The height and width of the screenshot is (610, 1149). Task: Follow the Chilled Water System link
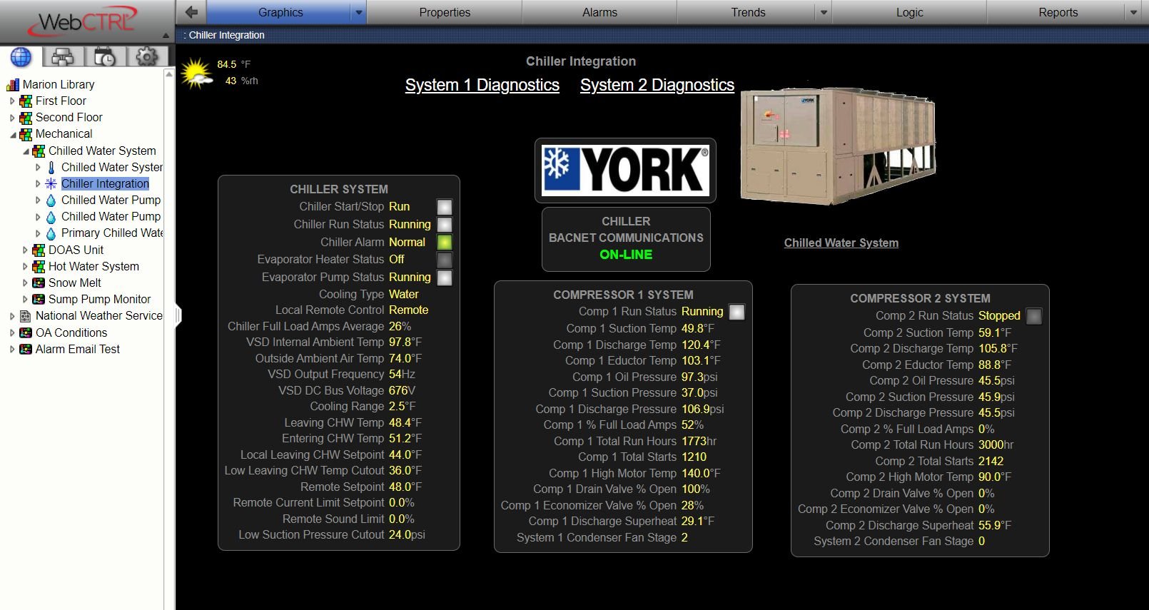click(x=841, y=243)
